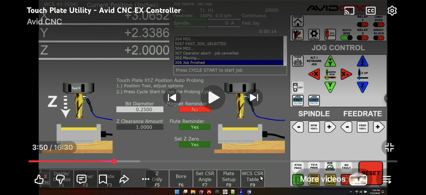Click the Bit Diameter 0.2500 field
The height and width of the screenshot is (195, 426).
click(x=140, y=109)
